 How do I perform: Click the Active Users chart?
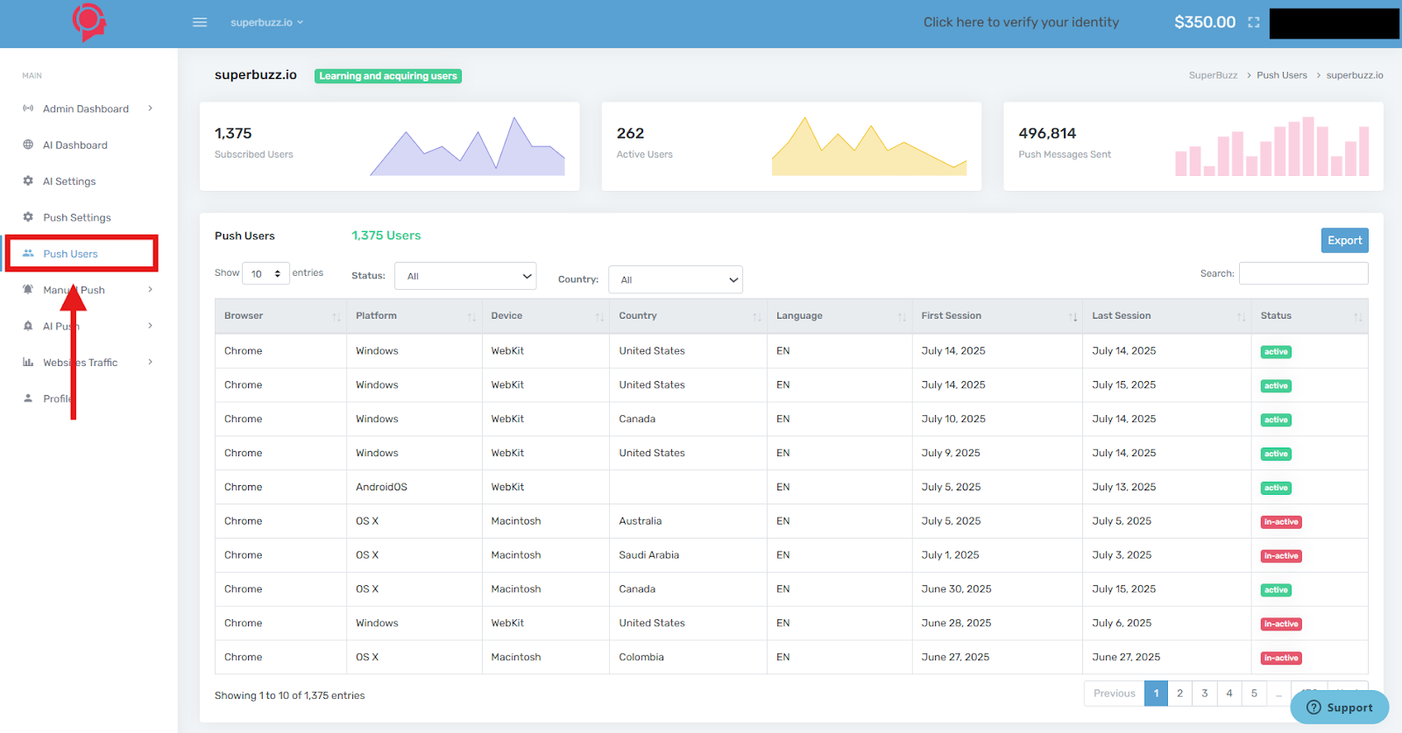[x=868, y=146]
